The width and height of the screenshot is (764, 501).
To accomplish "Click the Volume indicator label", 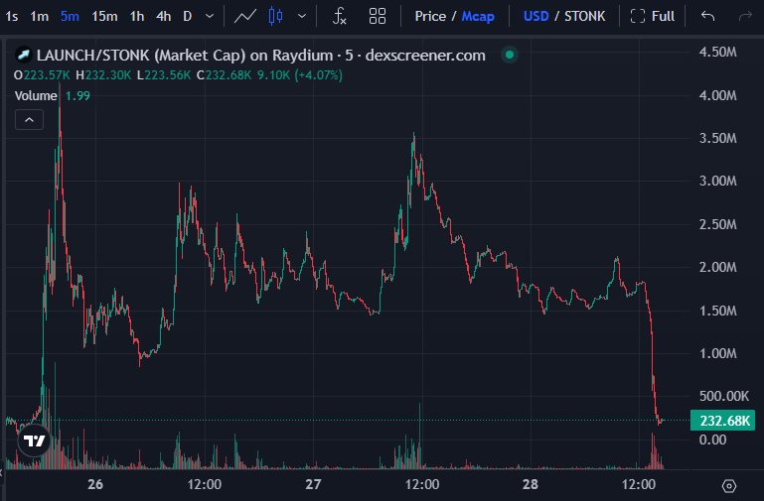I will (x=36, y=96).
